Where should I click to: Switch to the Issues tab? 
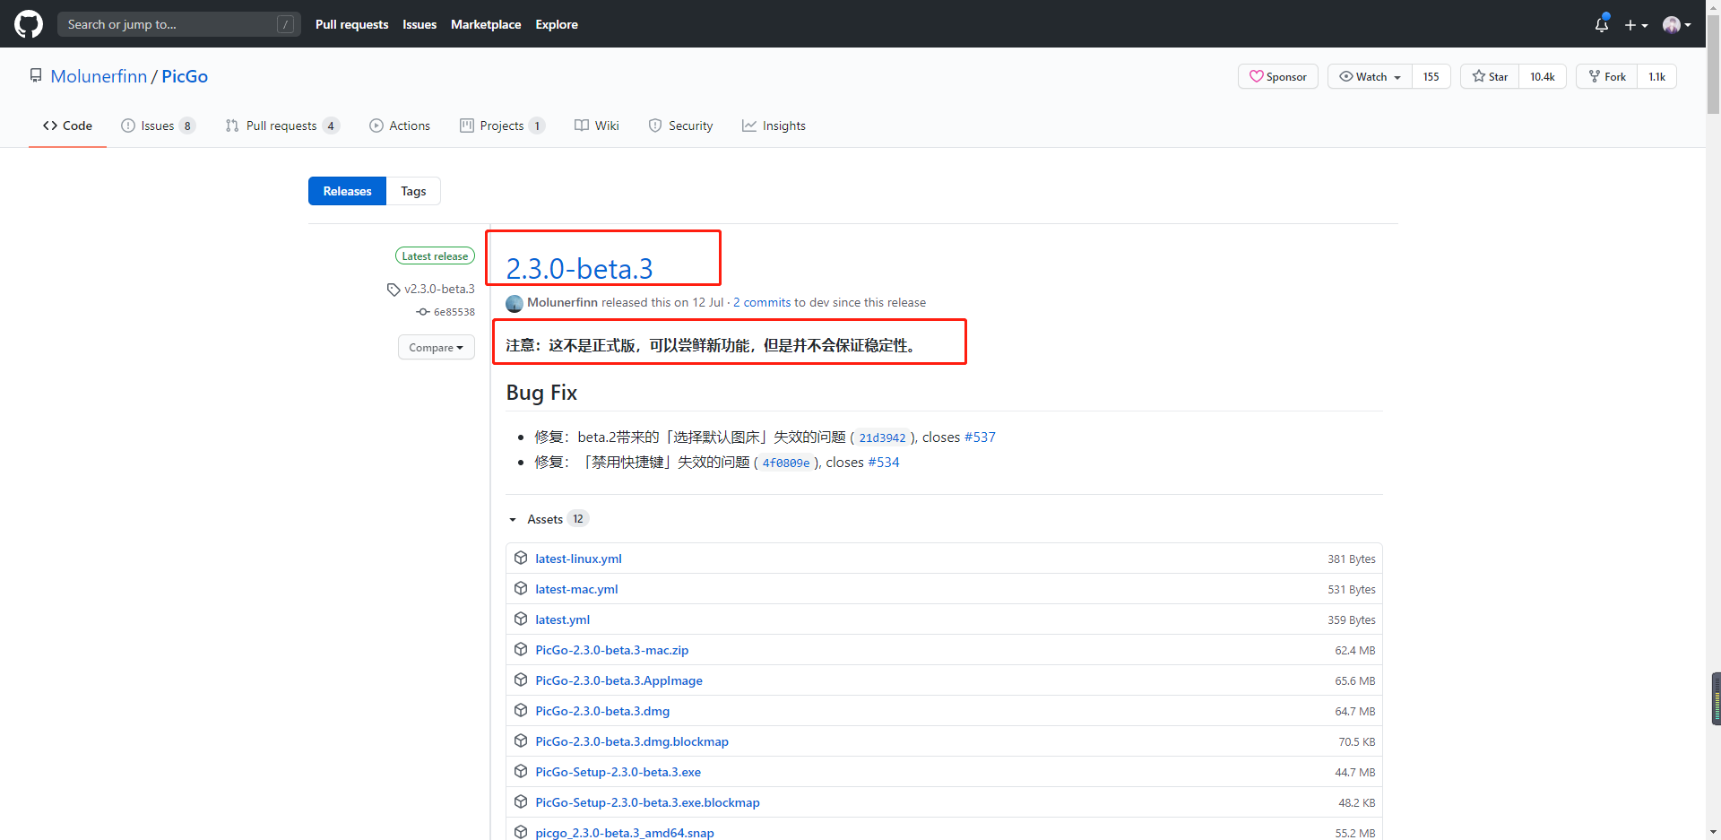coord(158,126)
